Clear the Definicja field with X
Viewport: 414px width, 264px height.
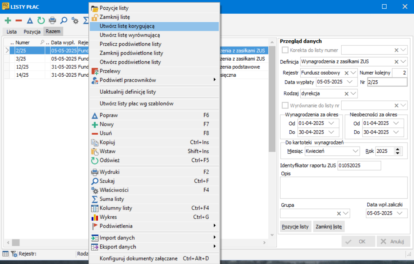396,62
